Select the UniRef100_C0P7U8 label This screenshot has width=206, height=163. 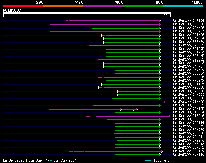pos(189,63)
